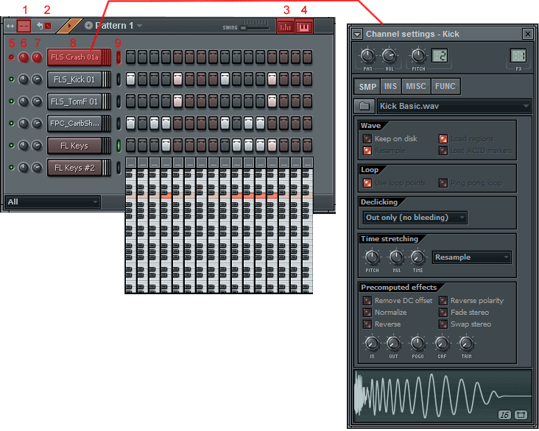
Task: Click the pattern selector play arrow icon
Action: [x=69, y=26]
